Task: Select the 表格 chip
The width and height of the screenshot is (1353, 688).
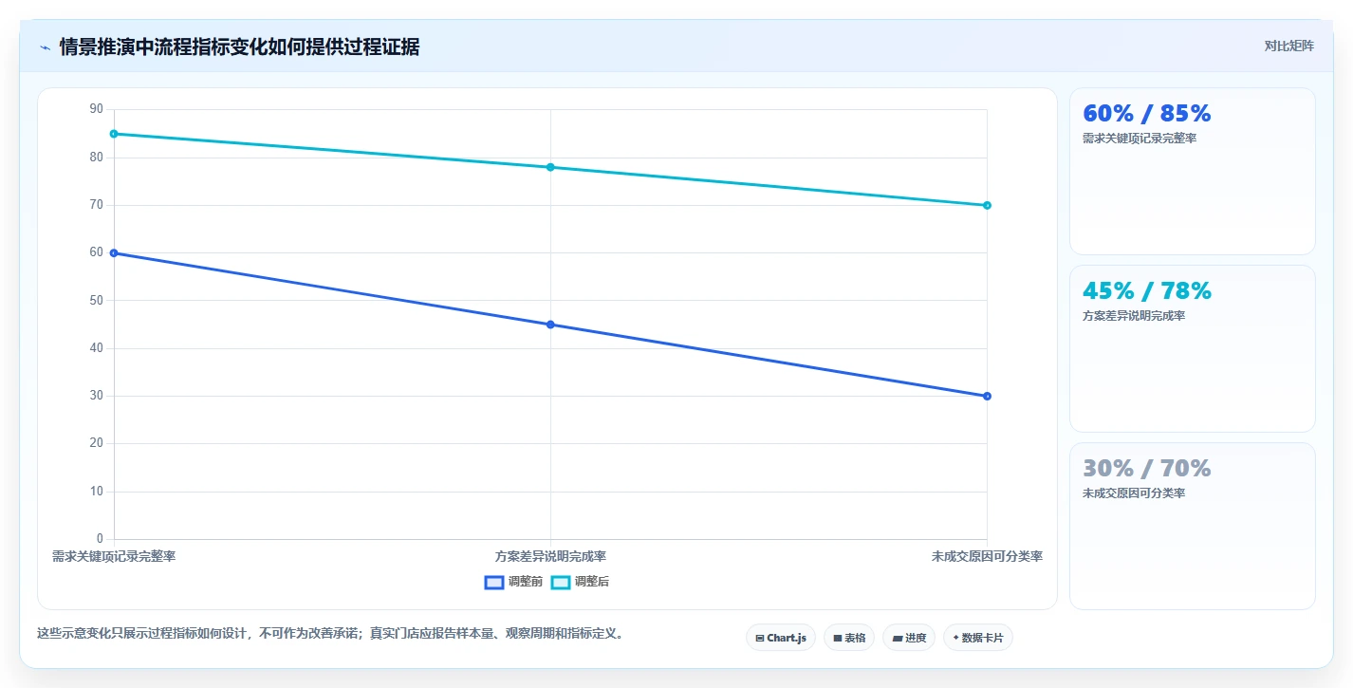Action: pyautogui.click(x=849, y=638)
